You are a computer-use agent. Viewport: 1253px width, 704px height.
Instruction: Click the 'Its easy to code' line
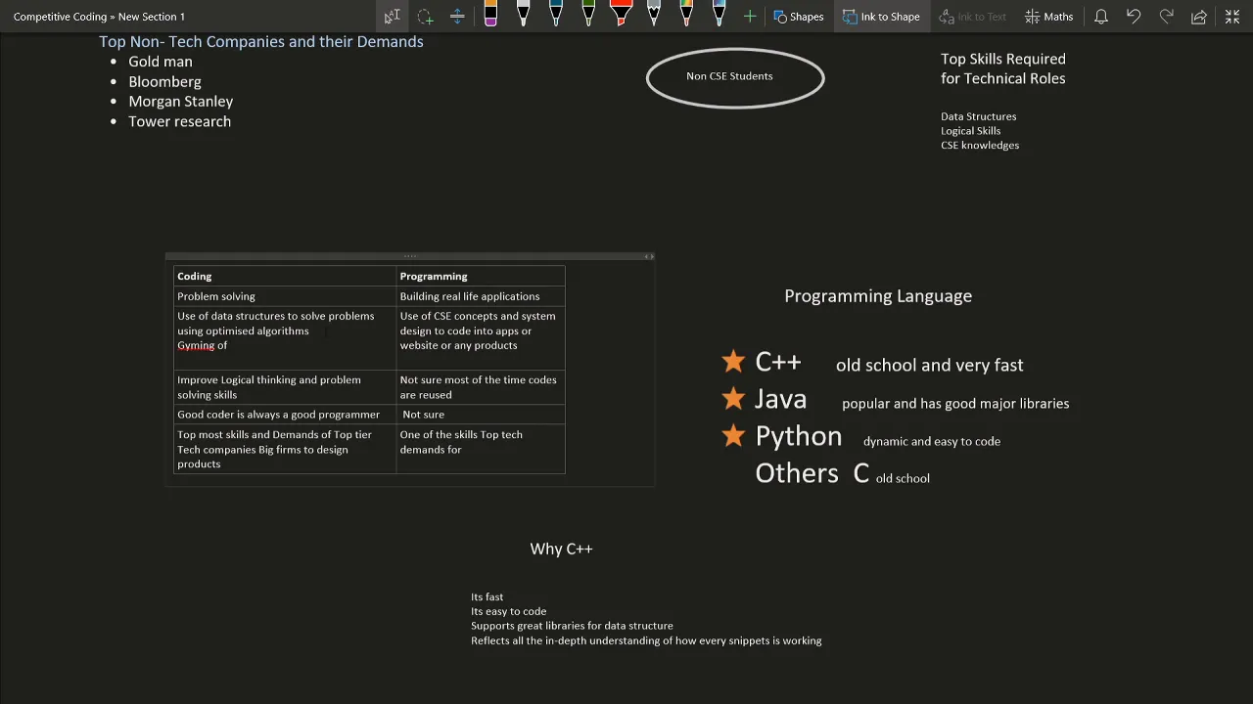(508, 611)
